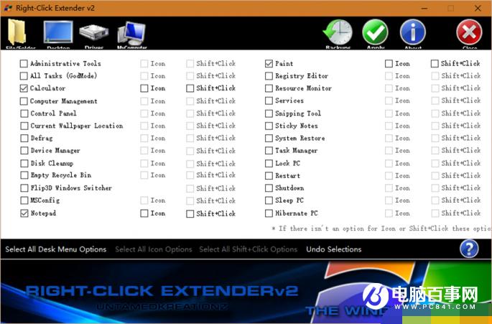
Task: Click the green Apply checkmark icon
Action: tap(375, 32)
